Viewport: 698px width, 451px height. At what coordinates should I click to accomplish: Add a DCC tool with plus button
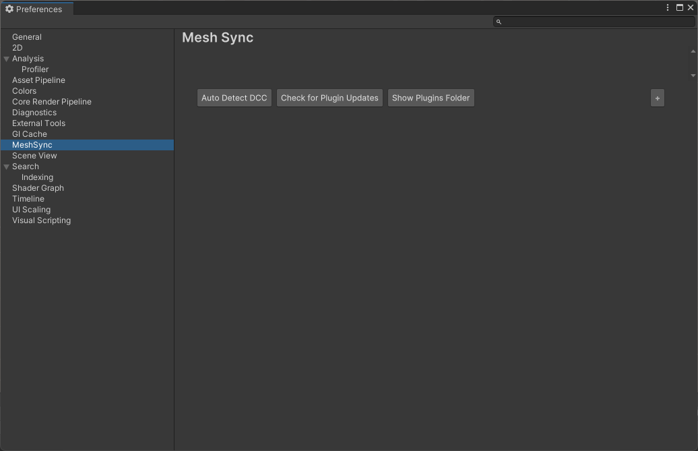point(658,98)
